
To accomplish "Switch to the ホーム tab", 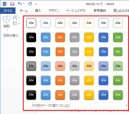I will point(24,11).
